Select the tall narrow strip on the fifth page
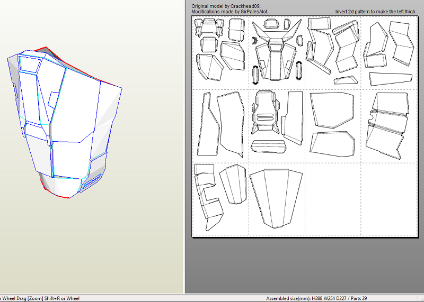Image resolution: width=424 pixels, height=302 pixels. [x=208, y=124]
